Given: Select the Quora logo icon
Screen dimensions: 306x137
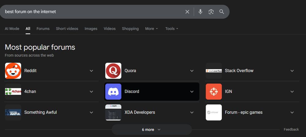Looking at the screenshot, I should (x=113, y=71).
